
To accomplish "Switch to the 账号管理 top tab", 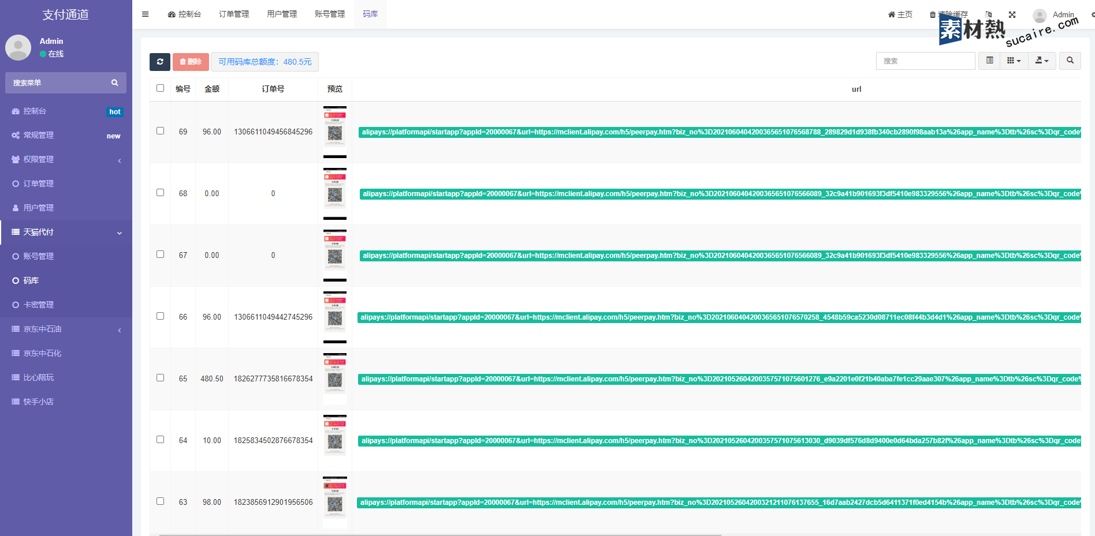I will [x=330, y=14].
